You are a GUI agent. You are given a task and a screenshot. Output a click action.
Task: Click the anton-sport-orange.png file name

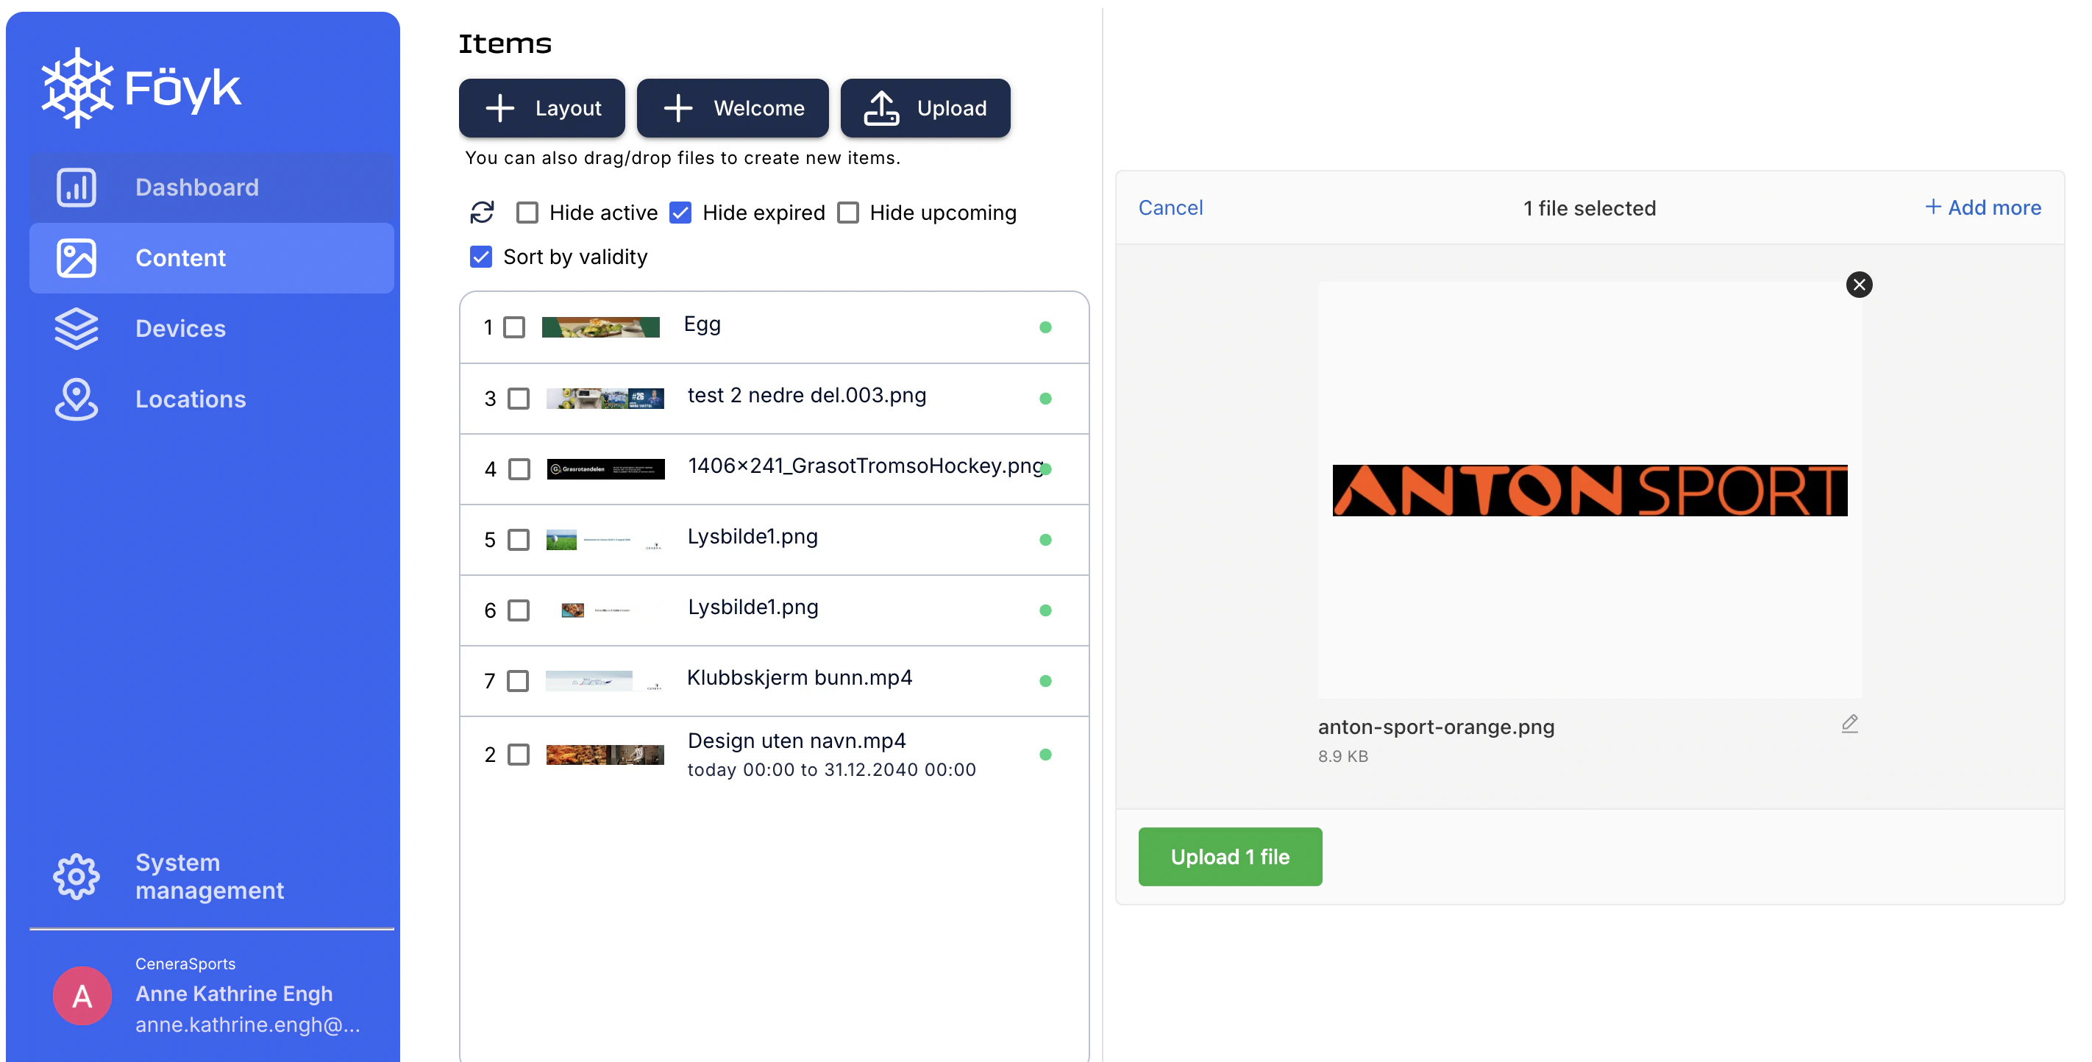1436,727
